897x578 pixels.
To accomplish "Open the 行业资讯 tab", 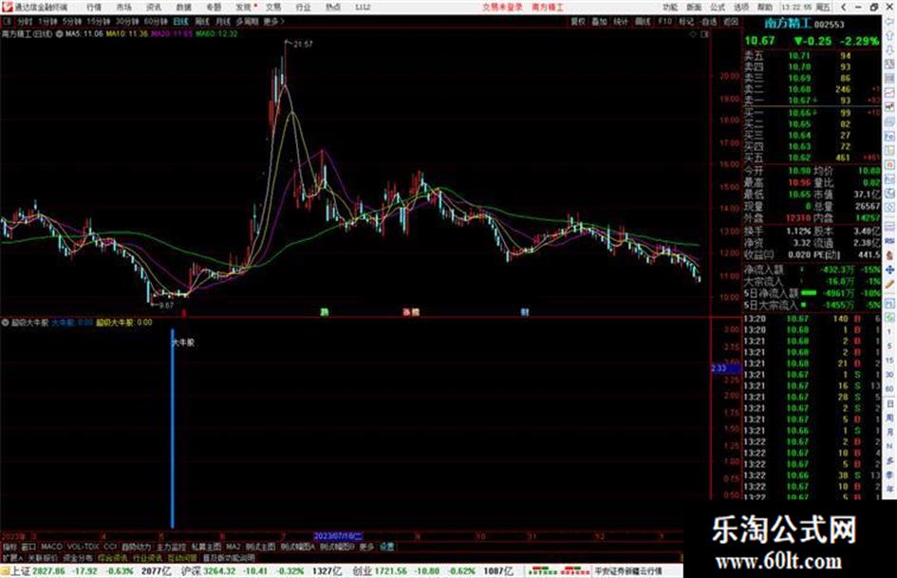I will [x=147, y=557].
